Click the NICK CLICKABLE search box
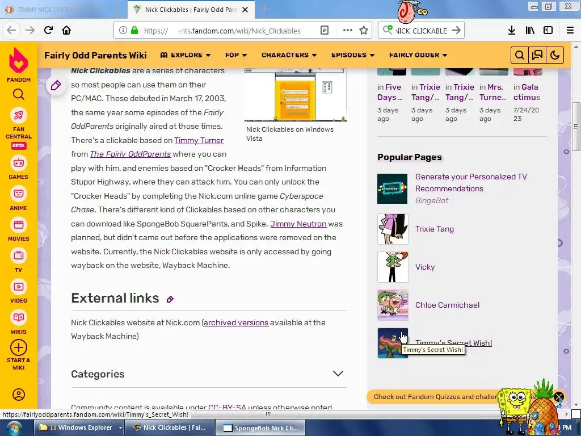The width and height of the screenshot is (581, 436). (x=422, y=31)
